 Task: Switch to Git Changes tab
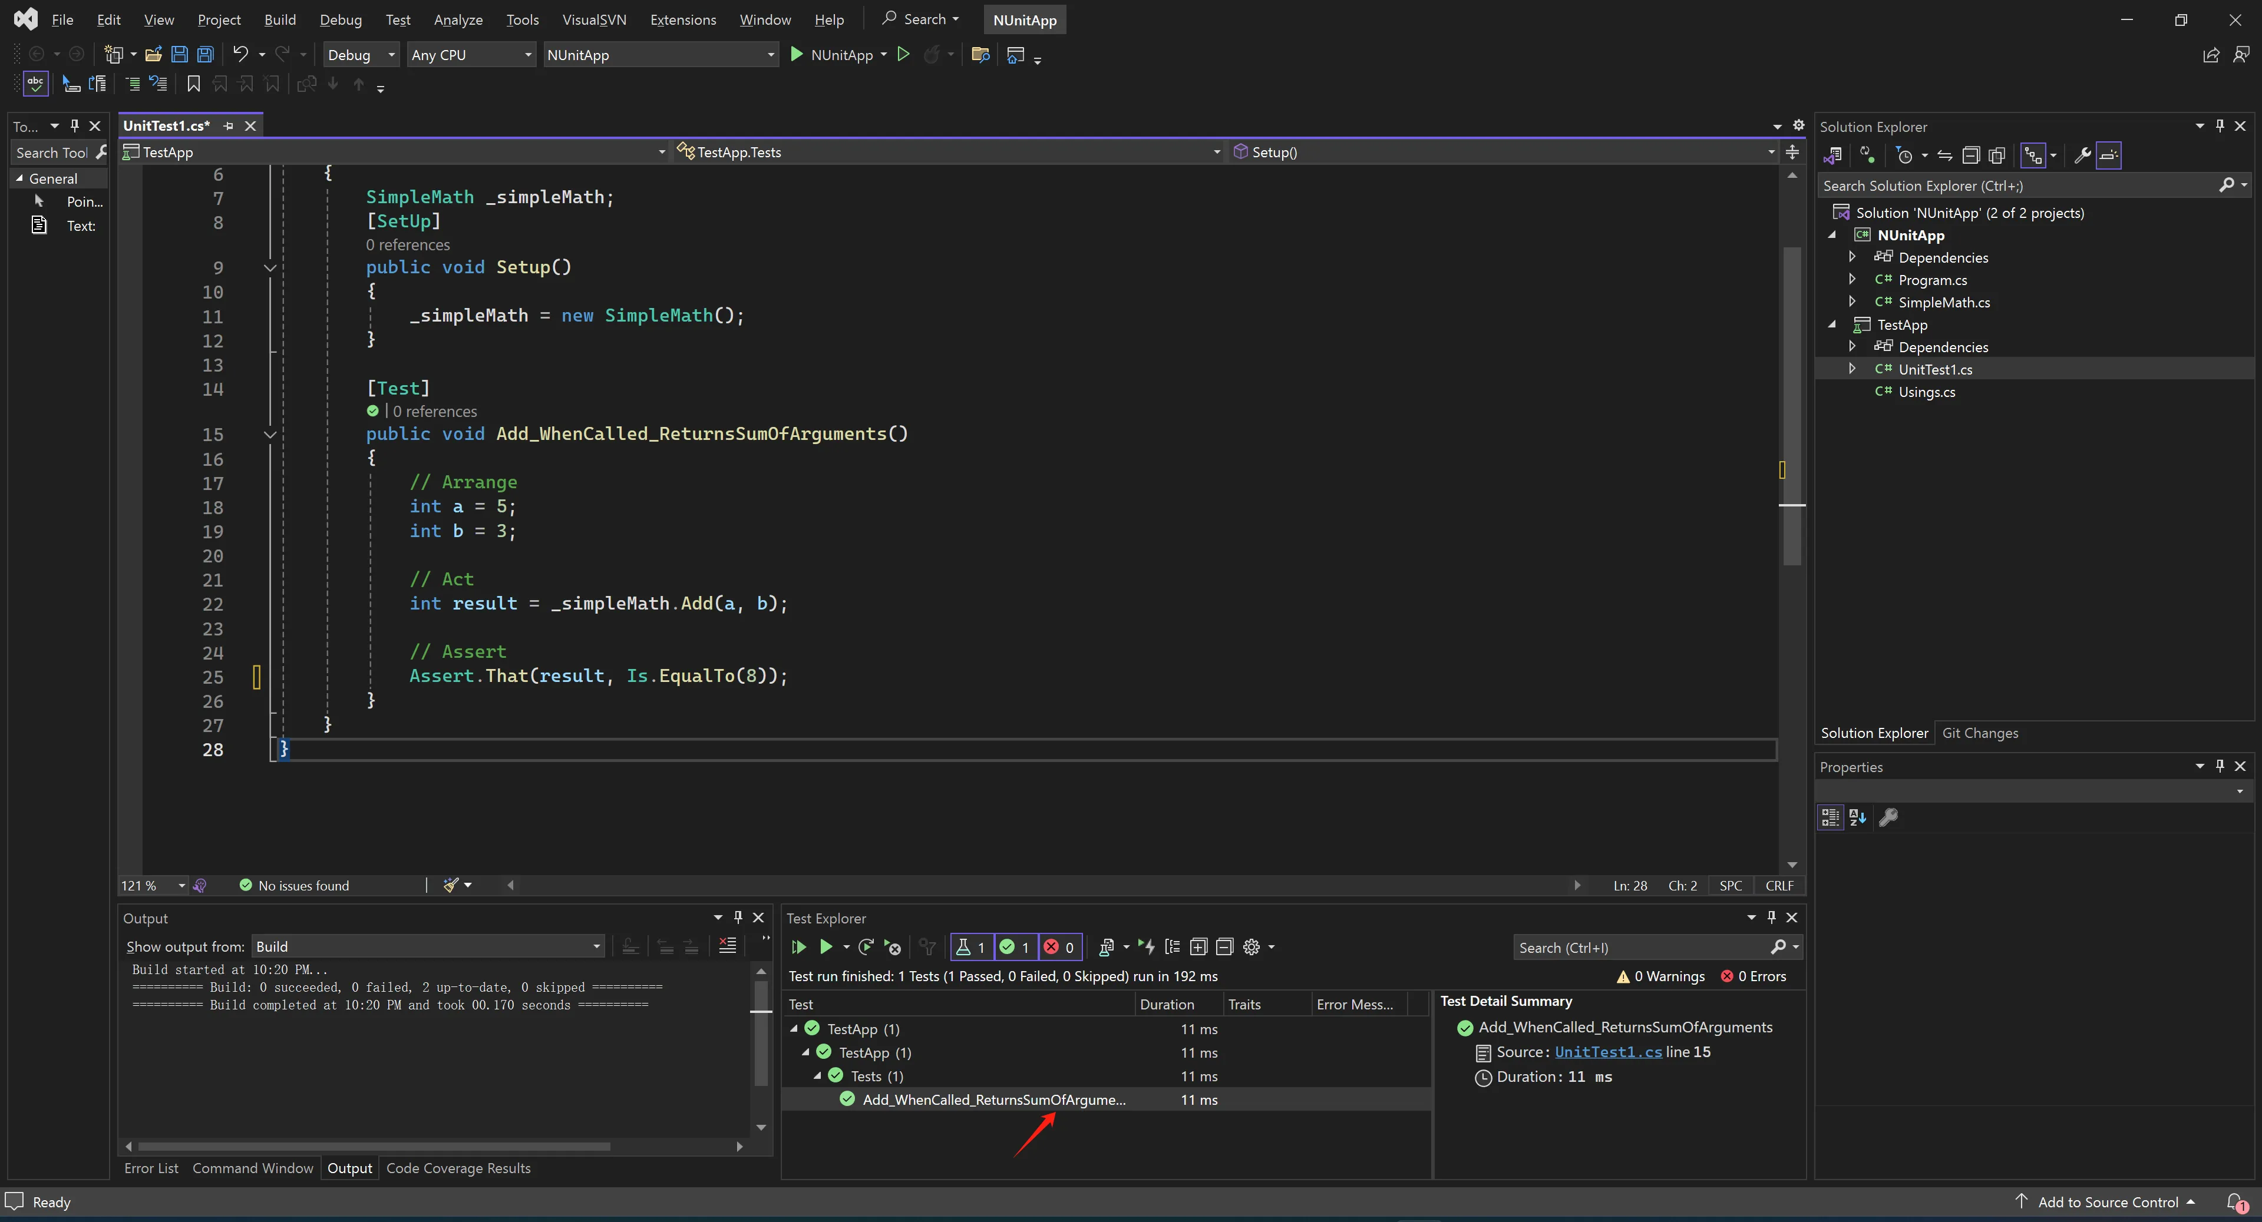tap(1980, 734)
